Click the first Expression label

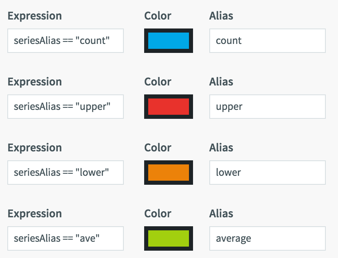pos(35,16)
